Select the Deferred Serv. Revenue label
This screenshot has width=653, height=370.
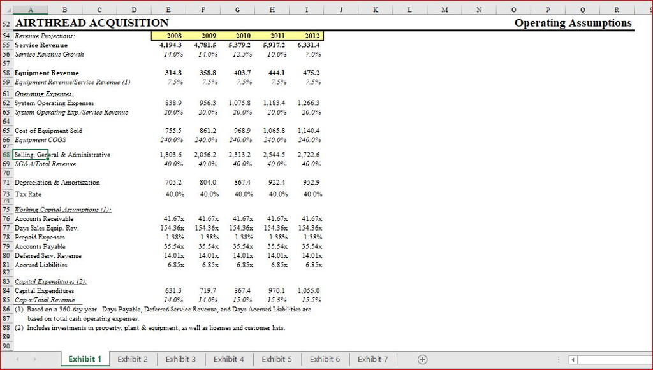pos(48,255)
